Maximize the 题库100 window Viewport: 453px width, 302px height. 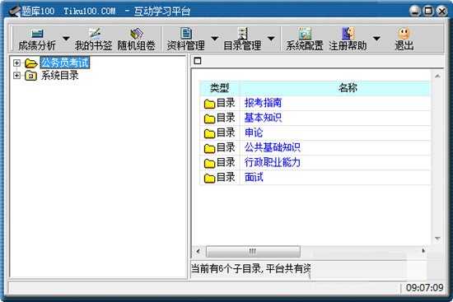pyautogui.click(x=428, y=11)
